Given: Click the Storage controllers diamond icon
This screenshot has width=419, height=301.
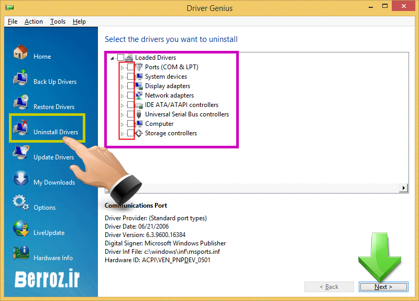Looking at the screenshot, I should point(139,133).
